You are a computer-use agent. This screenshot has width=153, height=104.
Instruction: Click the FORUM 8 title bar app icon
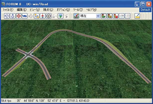click(x=3, y=4)
